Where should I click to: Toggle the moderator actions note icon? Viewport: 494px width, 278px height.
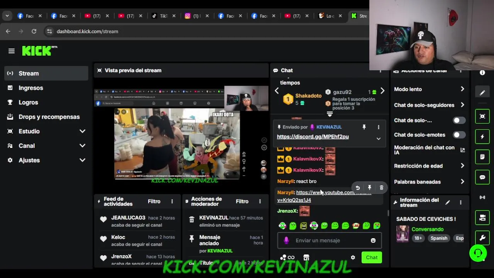click(x=482, y=157)
